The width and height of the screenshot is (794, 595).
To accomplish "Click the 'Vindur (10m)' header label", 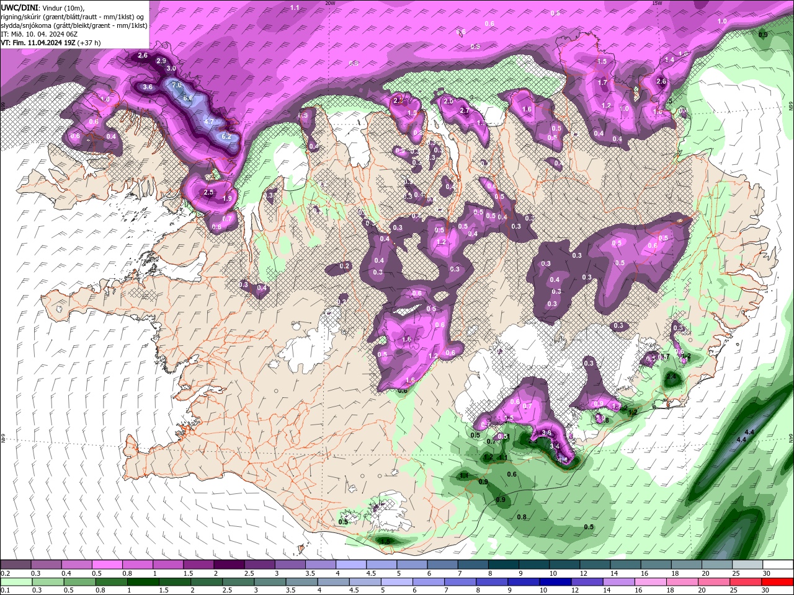I will click(x=61, y=7).
